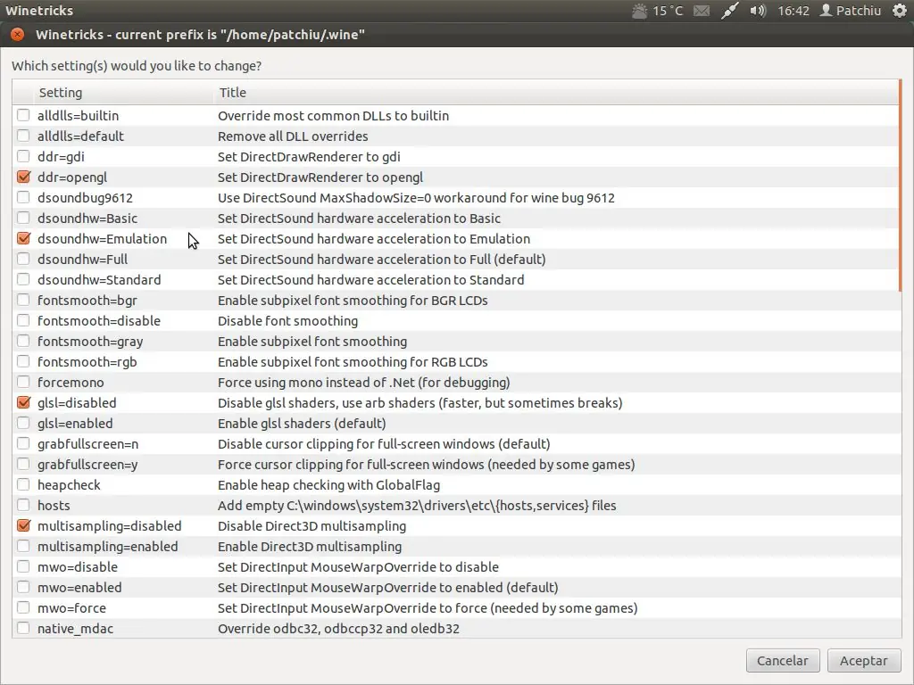
Task: Uncheck the multisampling=disabled checkbox
Action: click(23, 526)
